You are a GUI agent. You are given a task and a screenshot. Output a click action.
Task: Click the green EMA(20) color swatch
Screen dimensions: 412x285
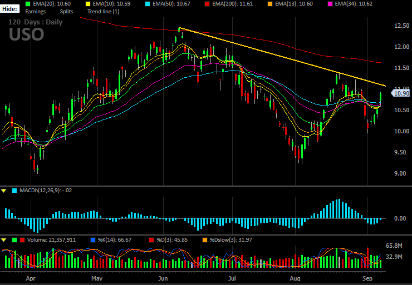pyautogui.click(x=28, y=4)
